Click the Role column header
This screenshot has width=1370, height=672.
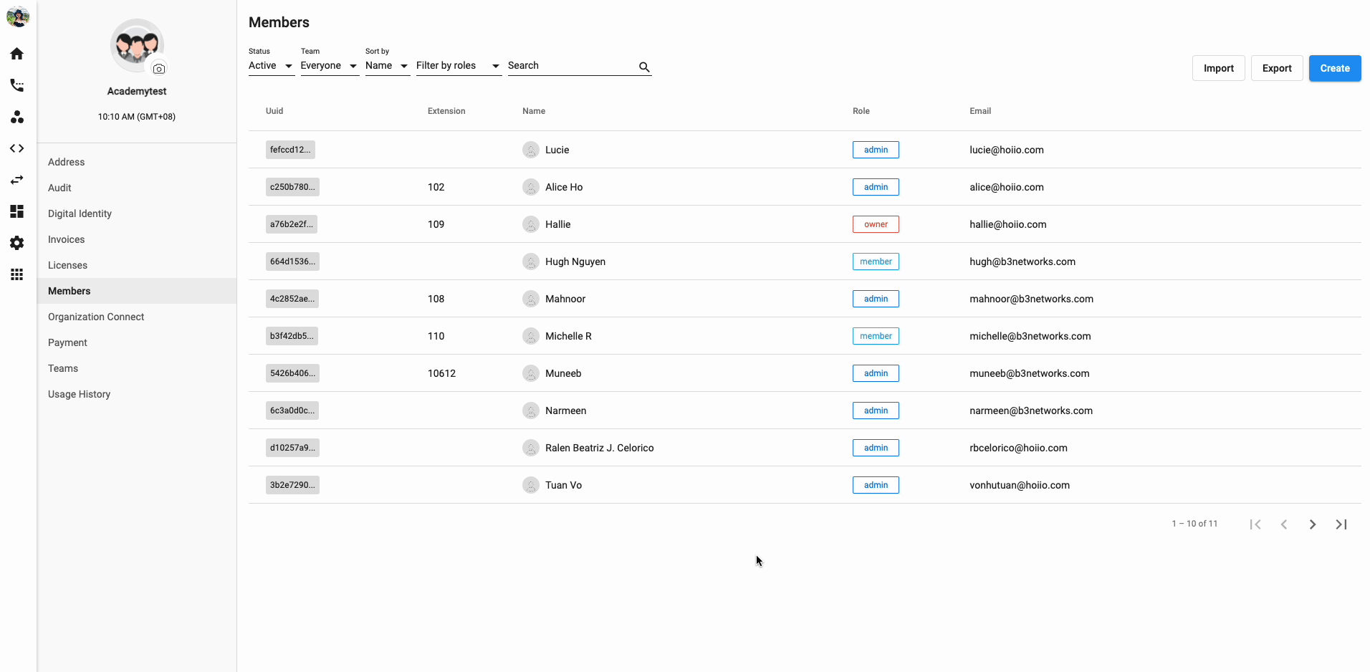(861, 111)
